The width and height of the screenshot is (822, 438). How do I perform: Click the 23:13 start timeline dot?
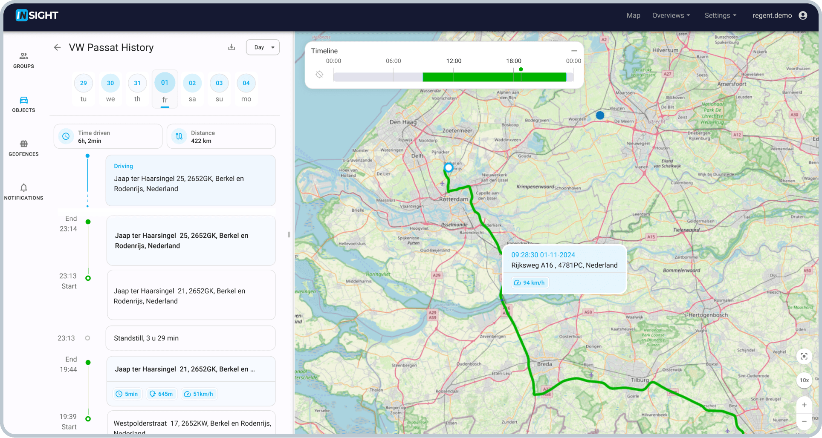point(88,278)
